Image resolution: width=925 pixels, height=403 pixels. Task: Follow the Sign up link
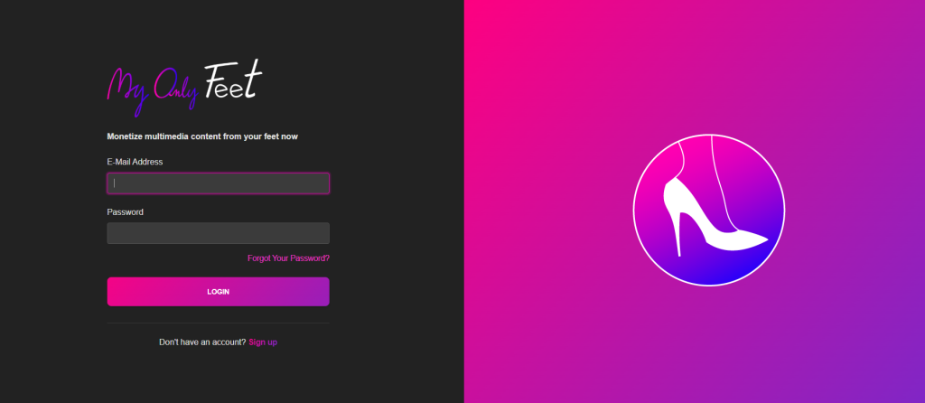[263, 342]
